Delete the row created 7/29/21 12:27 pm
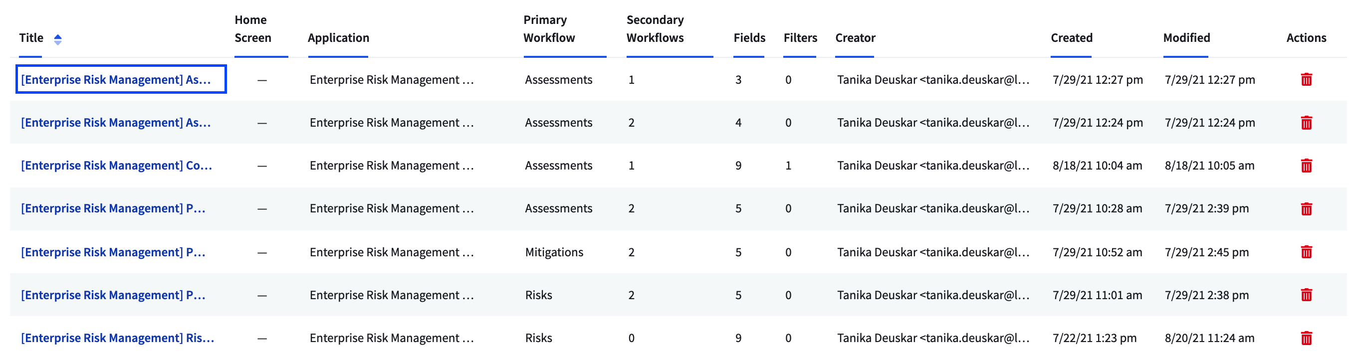1358x360 pixels. [x=1306, y=80]
